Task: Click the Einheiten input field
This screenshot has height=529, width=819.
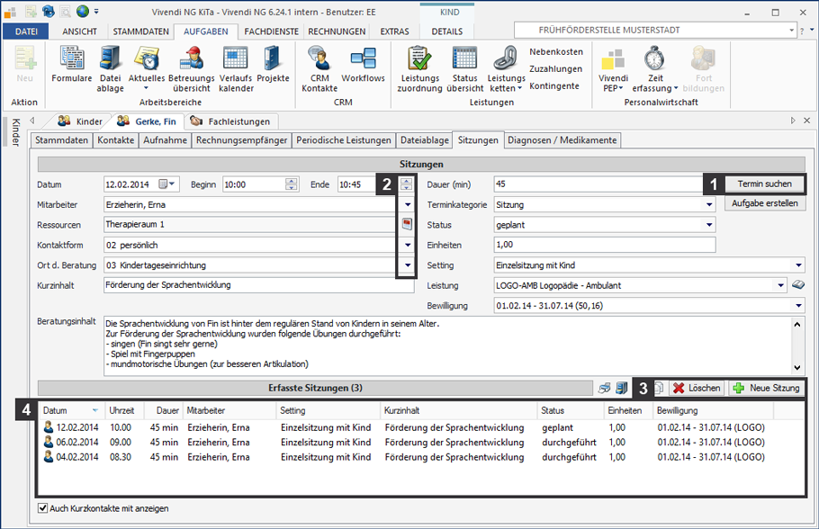Action: point(604,245)
